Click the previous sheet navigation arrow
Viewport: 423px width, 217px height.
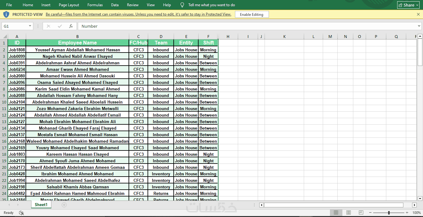point(9,205)
